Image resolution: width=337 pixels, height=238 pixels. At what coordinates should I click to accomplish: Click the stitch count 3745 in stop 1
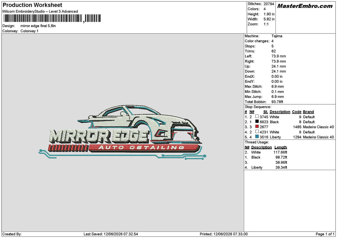click(x=264, y=117)
